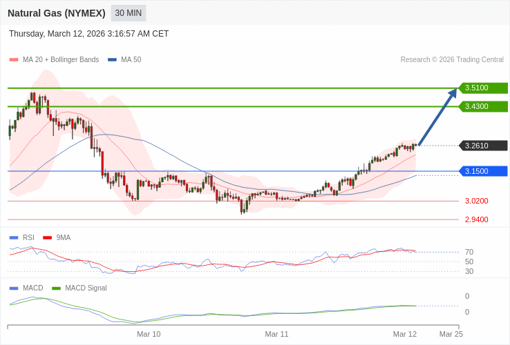Screen dimensions: 510x345
Task: Click the 3.2610 current price tag
Action: (483, 146)
